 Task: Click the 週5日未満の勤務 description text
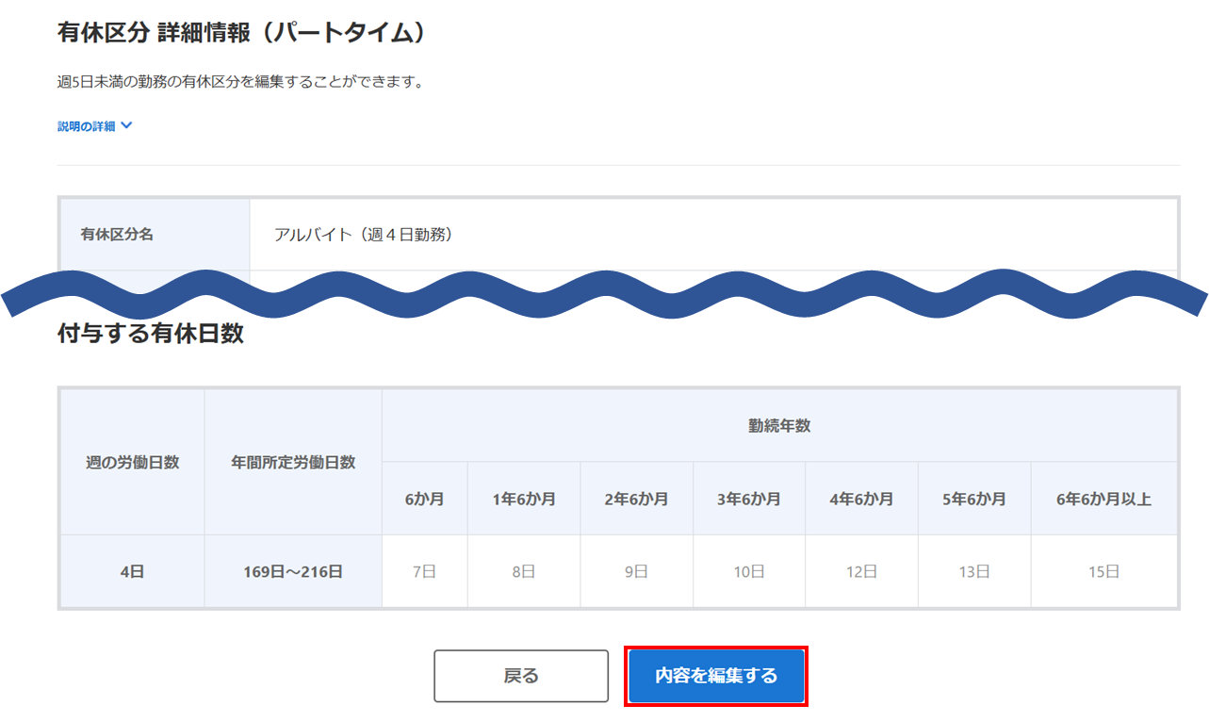[240, 82]
